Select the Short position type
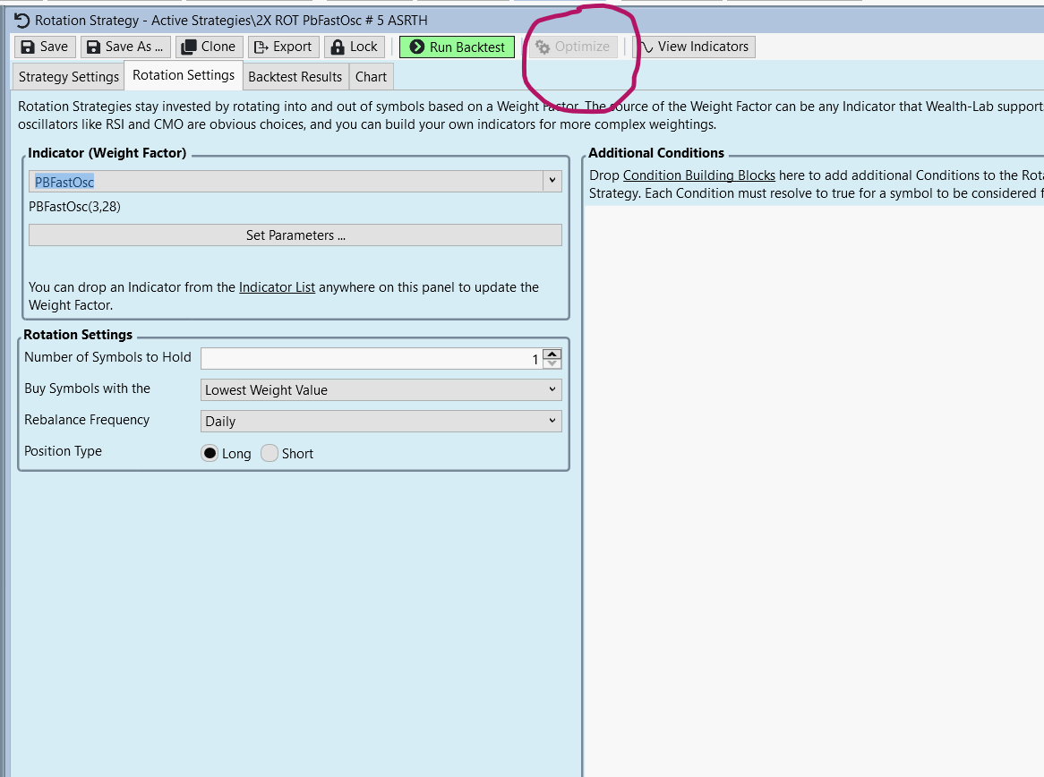Screen dimensions: 1044x777 coord(270,454)
